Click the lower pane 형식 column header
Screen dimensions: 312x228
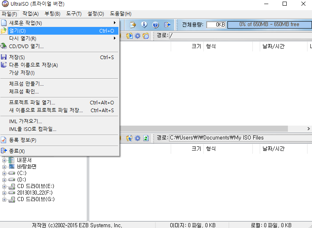point(228,148)
